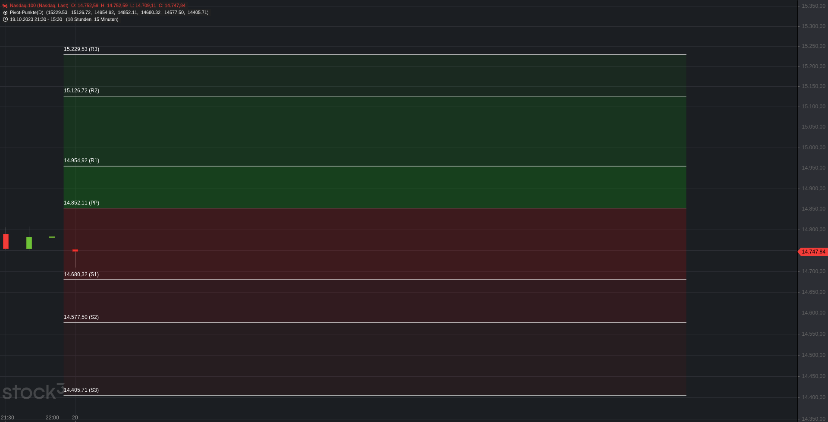Open the Nasdaq-100 (Nasdaq, Last) legend entry

point(39,6)
